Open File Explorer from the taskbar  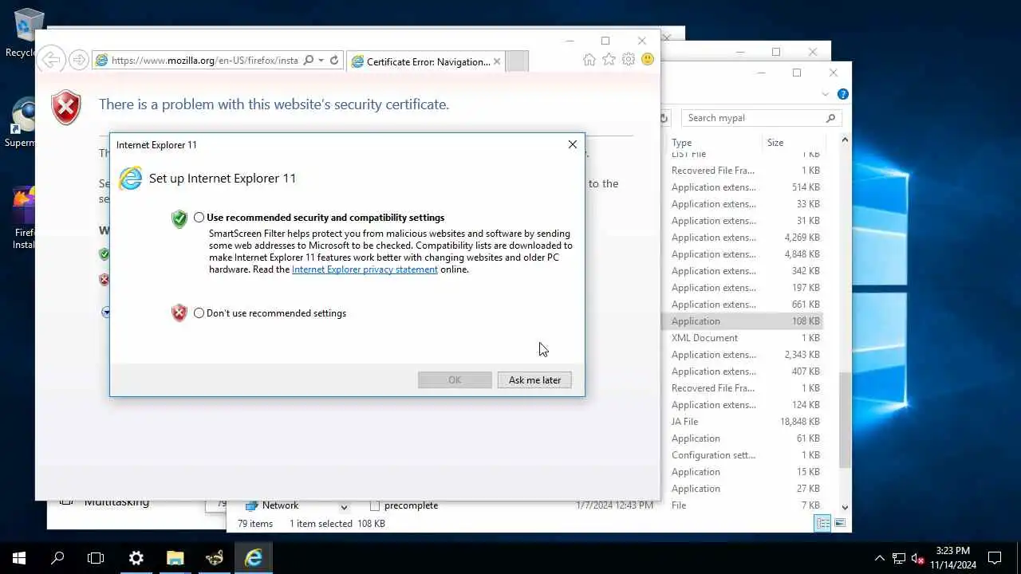(175, 558)
